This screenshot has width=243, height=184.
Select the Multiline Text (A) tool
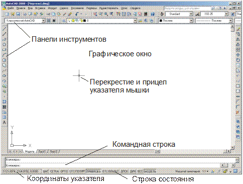pyautogui.click(x=5, y=122)
